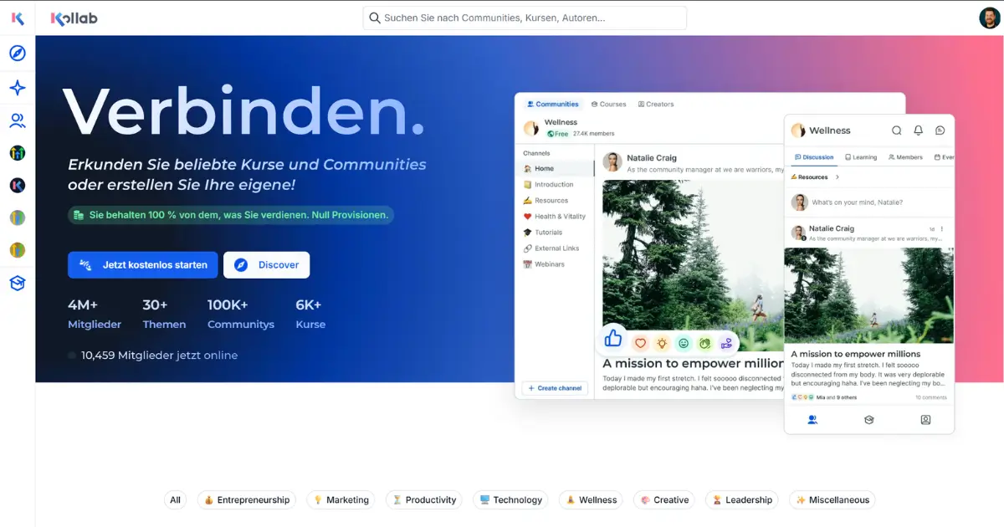Open the three-dot menu on Natalie Craig's post
Image resolution: width=1004 pixels, height=527 pixels.
click(x=942, y=228)
